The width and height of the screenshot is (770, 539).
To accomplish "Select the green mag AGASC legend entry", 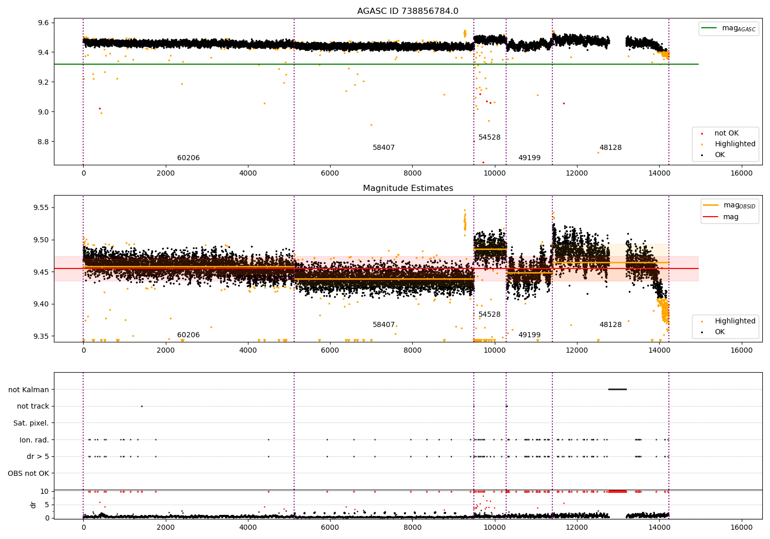I will (728, 28).
